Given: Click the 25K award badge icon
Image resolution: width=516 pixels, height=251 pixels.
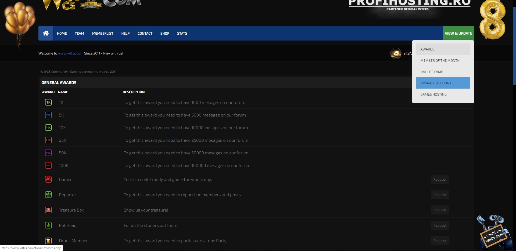Looking at the screenshot, I should [x=48, y=140].
